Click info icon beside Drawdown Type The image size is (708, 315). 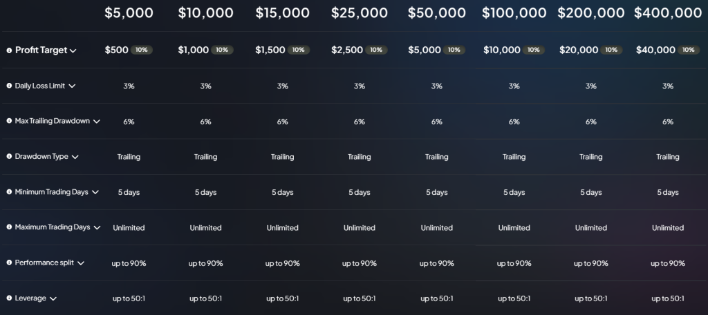coord(9,157)
